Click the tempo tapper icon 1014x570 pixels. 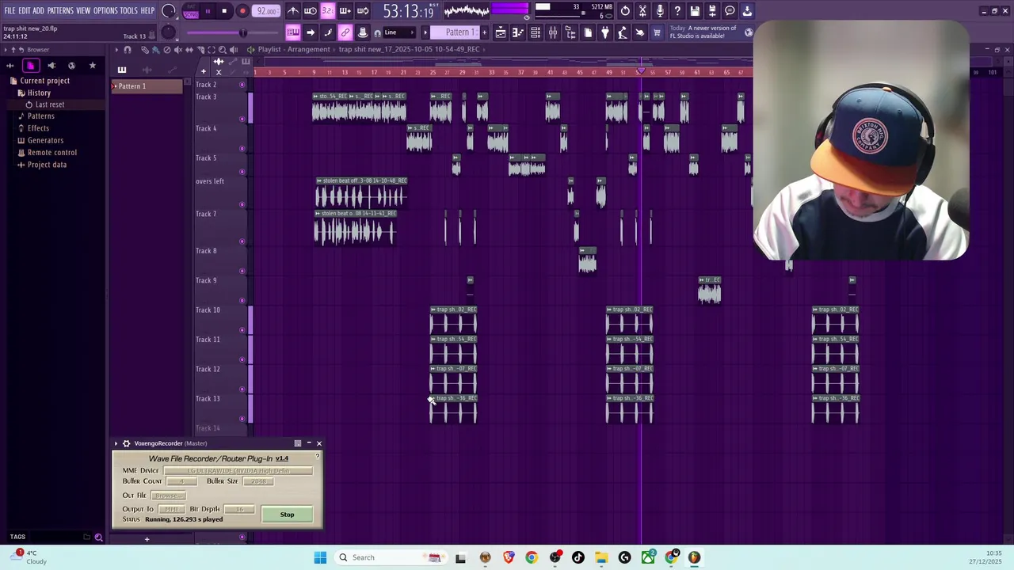click(x=623, y=32)
